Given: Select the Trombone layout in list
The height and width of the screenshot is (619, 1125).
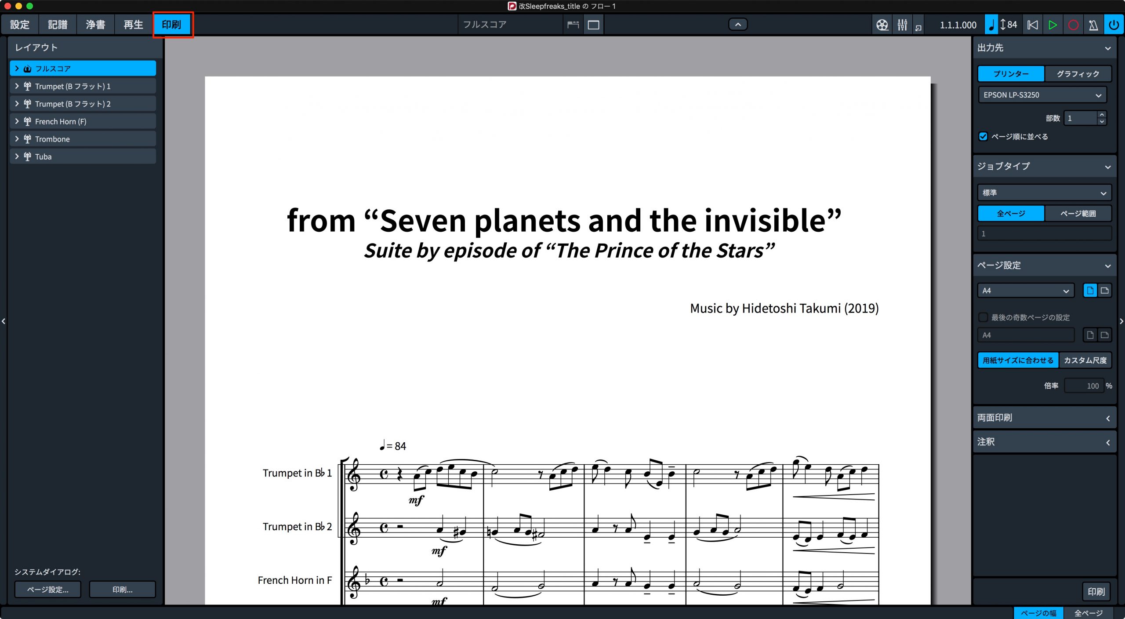Looking at the screenshot, I should pos(83,139).
